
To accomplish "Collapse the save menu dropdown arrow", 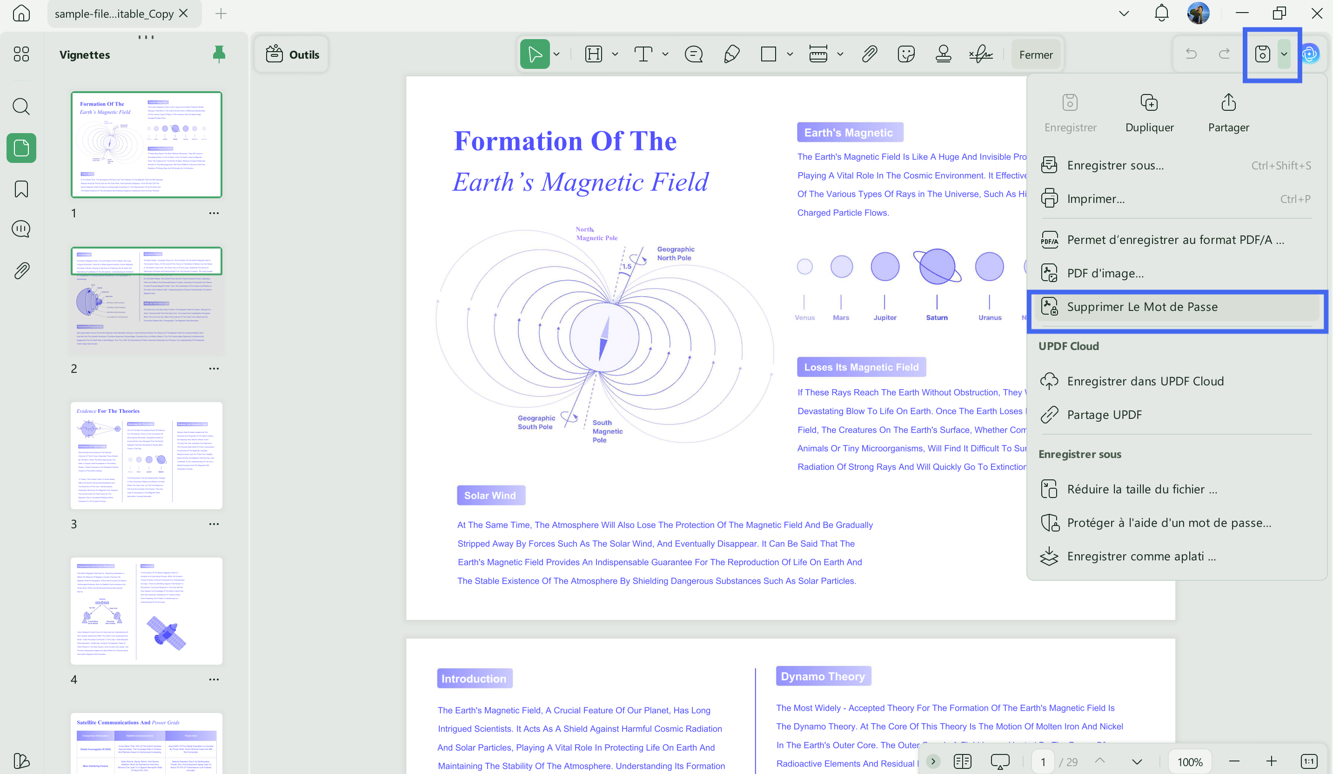I will tap(1284, 54).
